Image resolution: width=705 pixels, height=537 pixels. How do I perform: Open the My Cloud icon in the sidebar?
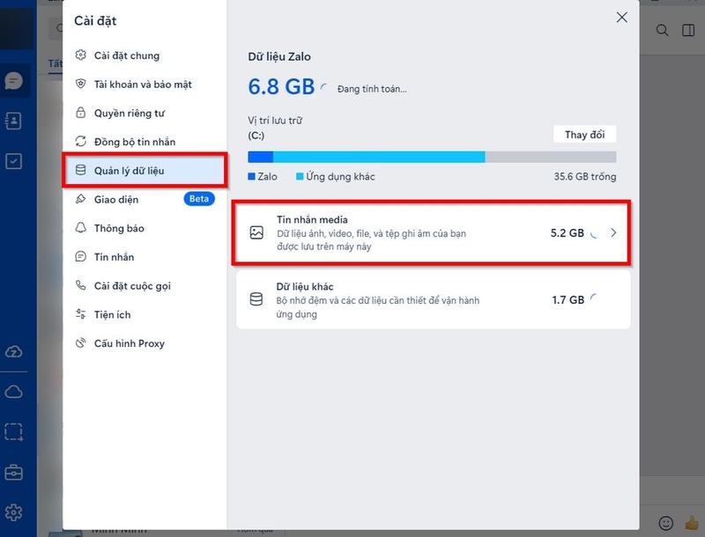pyautogui.click(x=13, y=392)
